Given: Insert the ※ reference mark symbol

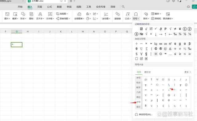Looking at the screenshot, I should tap(156, 54).
